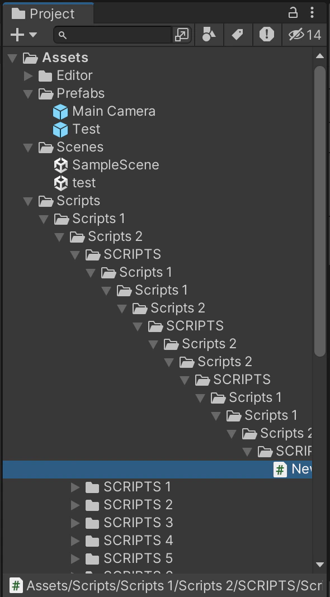The height and width of the screenshot is (597, 330).
Task: Select the highlighted C# script file
Action: click(157, 470)
